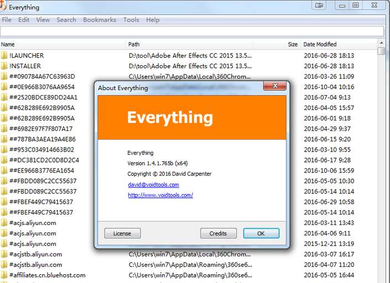This screenshot has width=390, height=283.
Task: Open the Bookmarks menu
Action: coord(100,20)
